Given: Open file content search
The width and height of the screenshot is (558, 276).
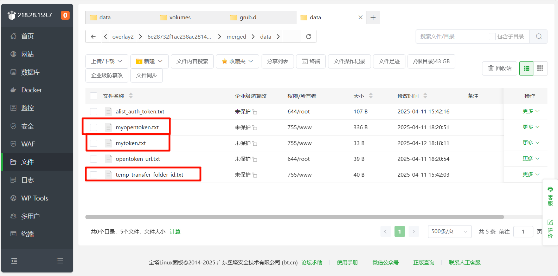Looking at the screenshot, I should pyautogui.click(x=192, y=61).
